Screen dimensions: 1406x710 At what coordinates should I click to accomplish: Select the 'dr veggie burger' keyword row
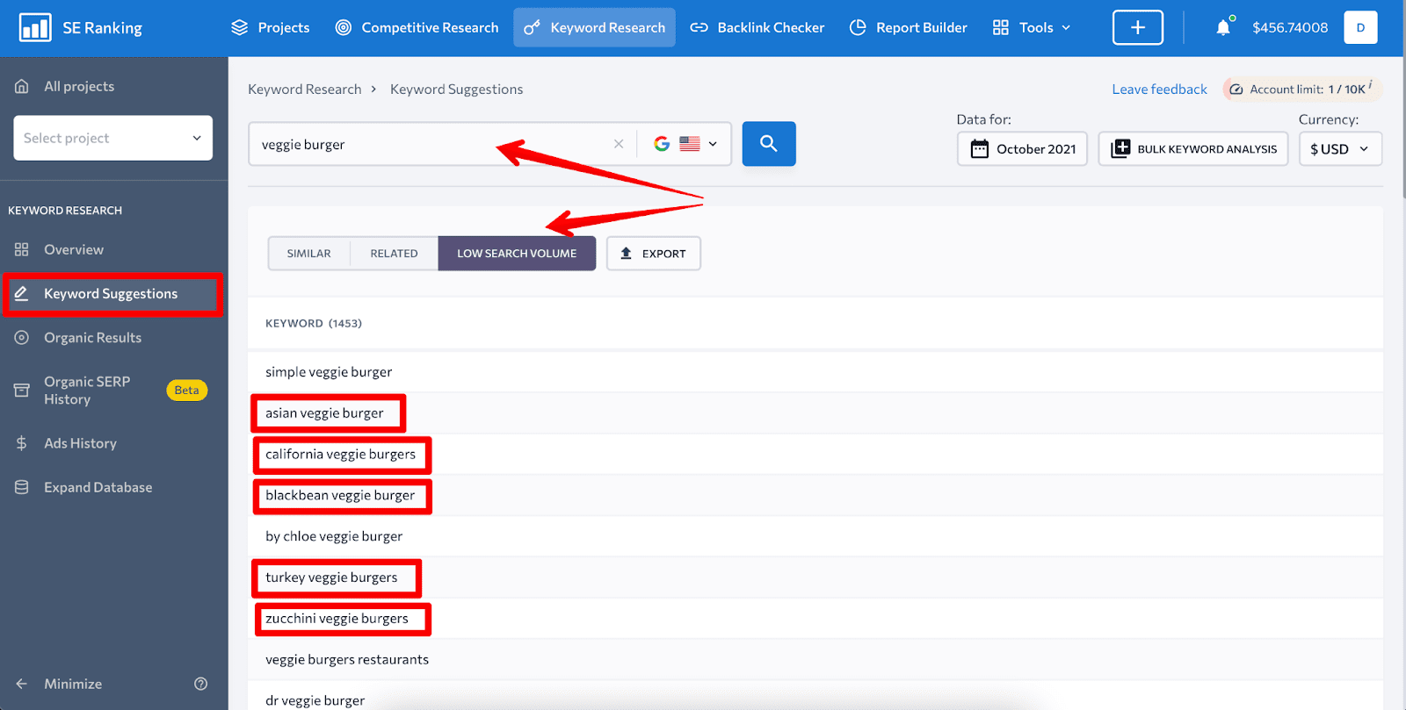coord(815,696)
